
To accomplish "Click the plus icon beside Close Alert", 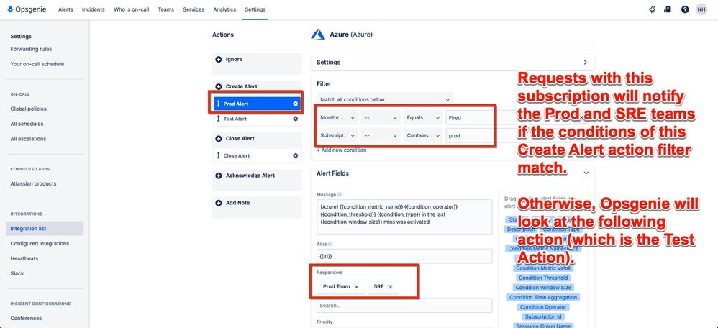I will pos(219,138).
